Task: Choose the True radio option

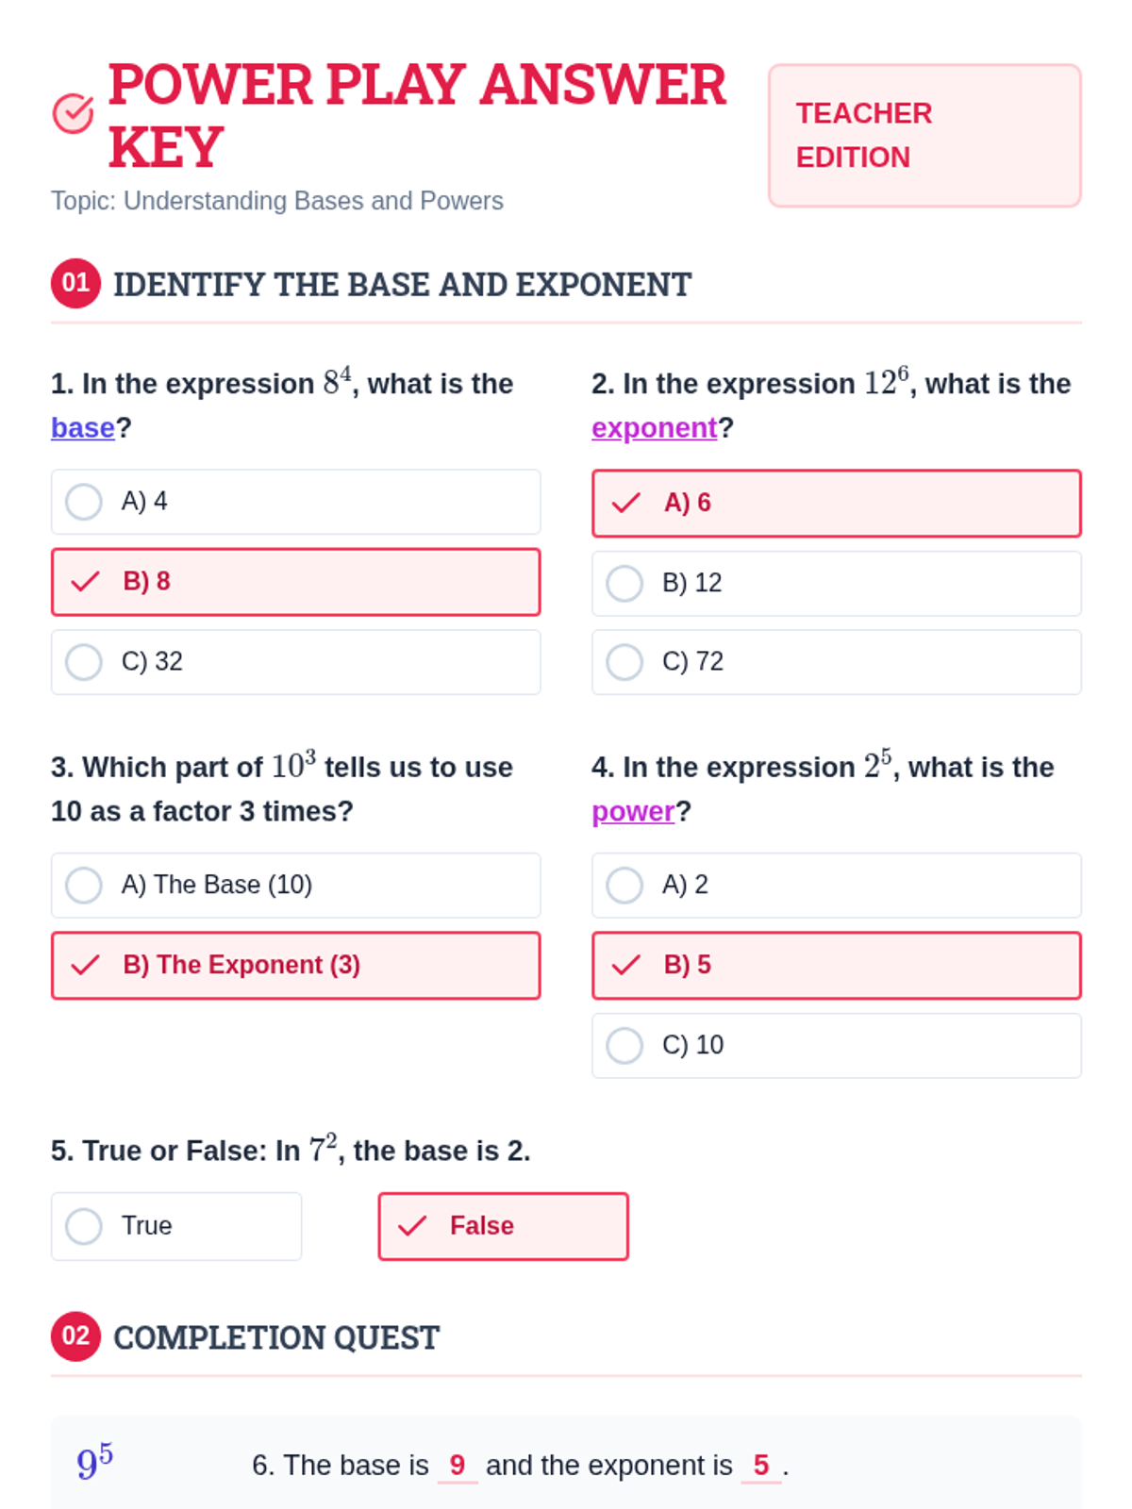Action: [x=84, y=1226]
